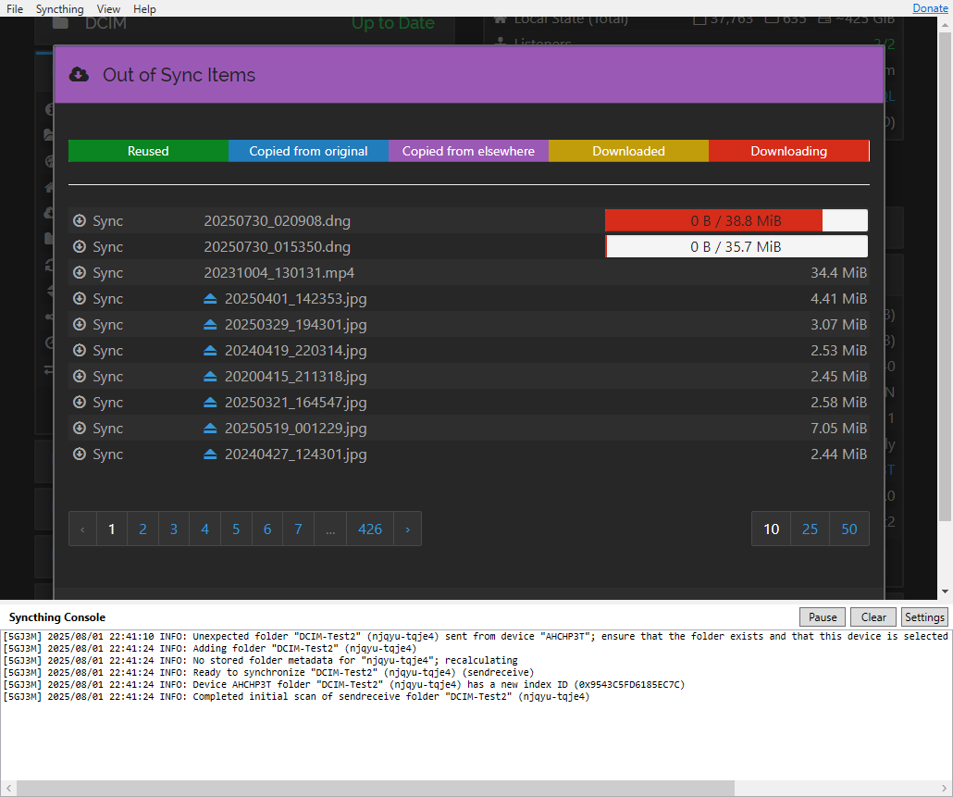Click the sync icon for 20250730_015350.dng
The height and width of the screenshot is (797, 953).
point(80,247)
